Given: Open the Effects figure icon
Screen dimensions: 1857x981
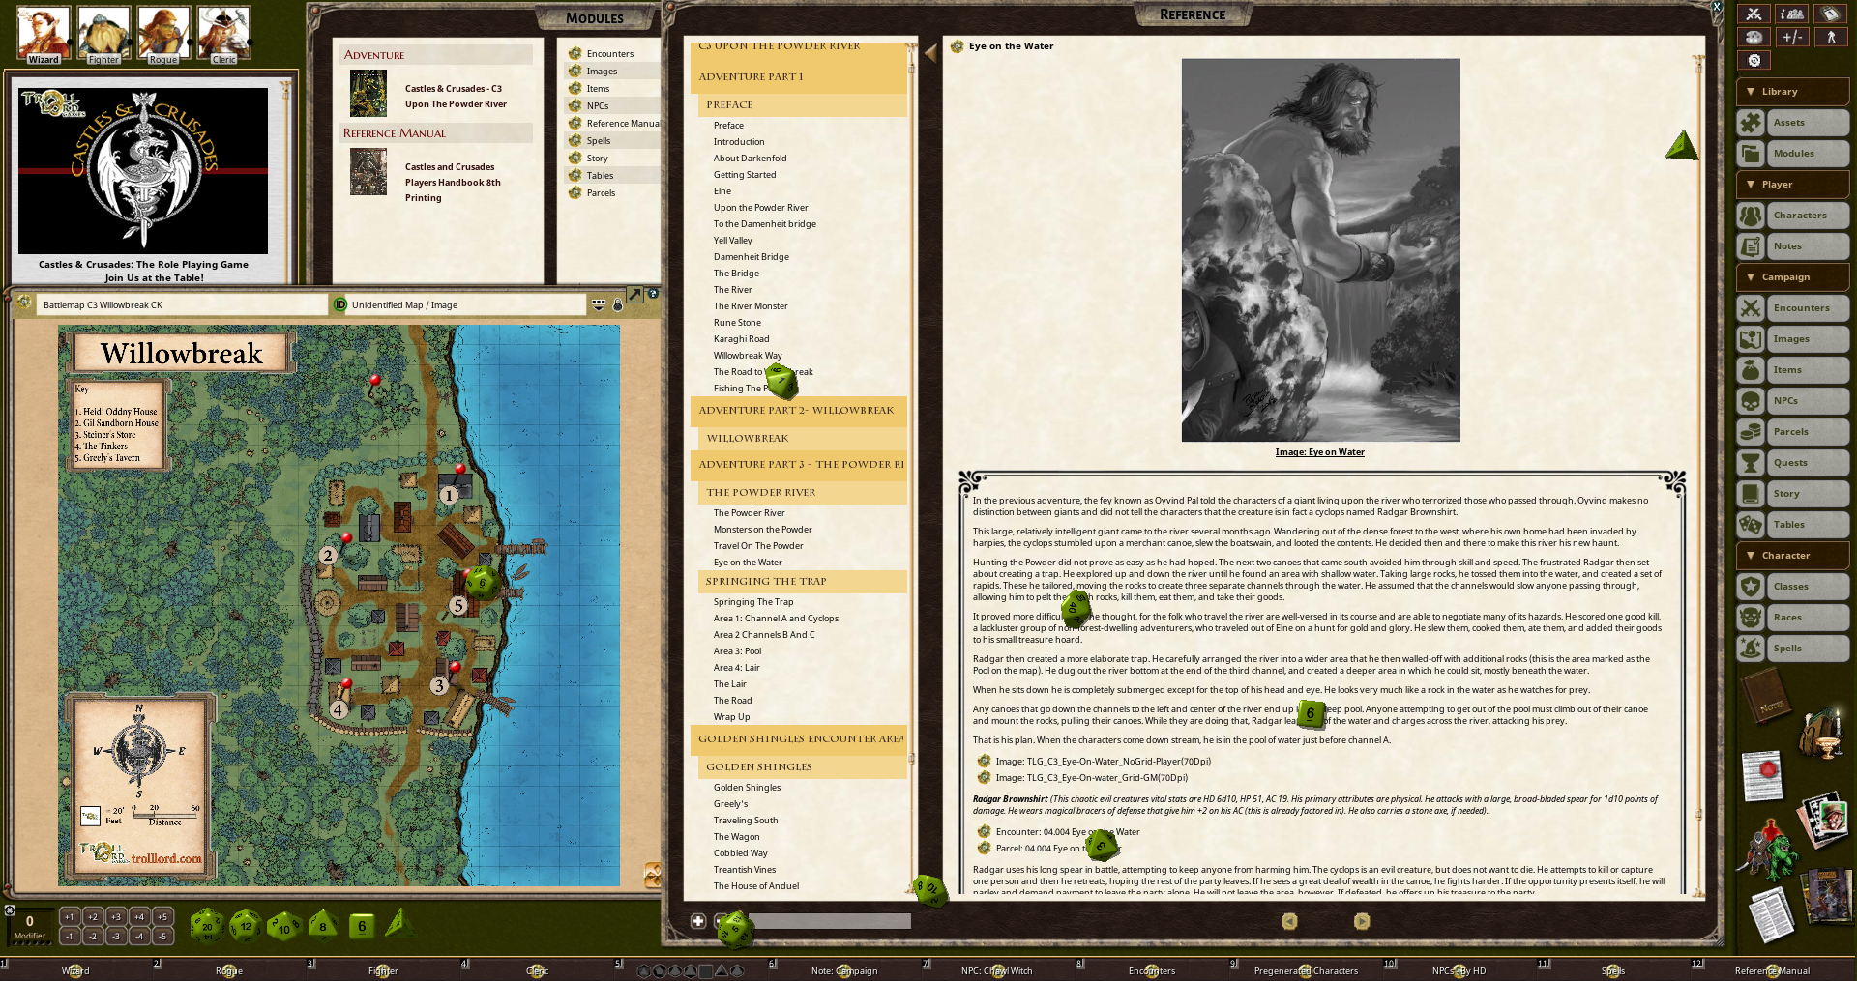Looking at the screenshot, I should click(x=1829, y=37).
